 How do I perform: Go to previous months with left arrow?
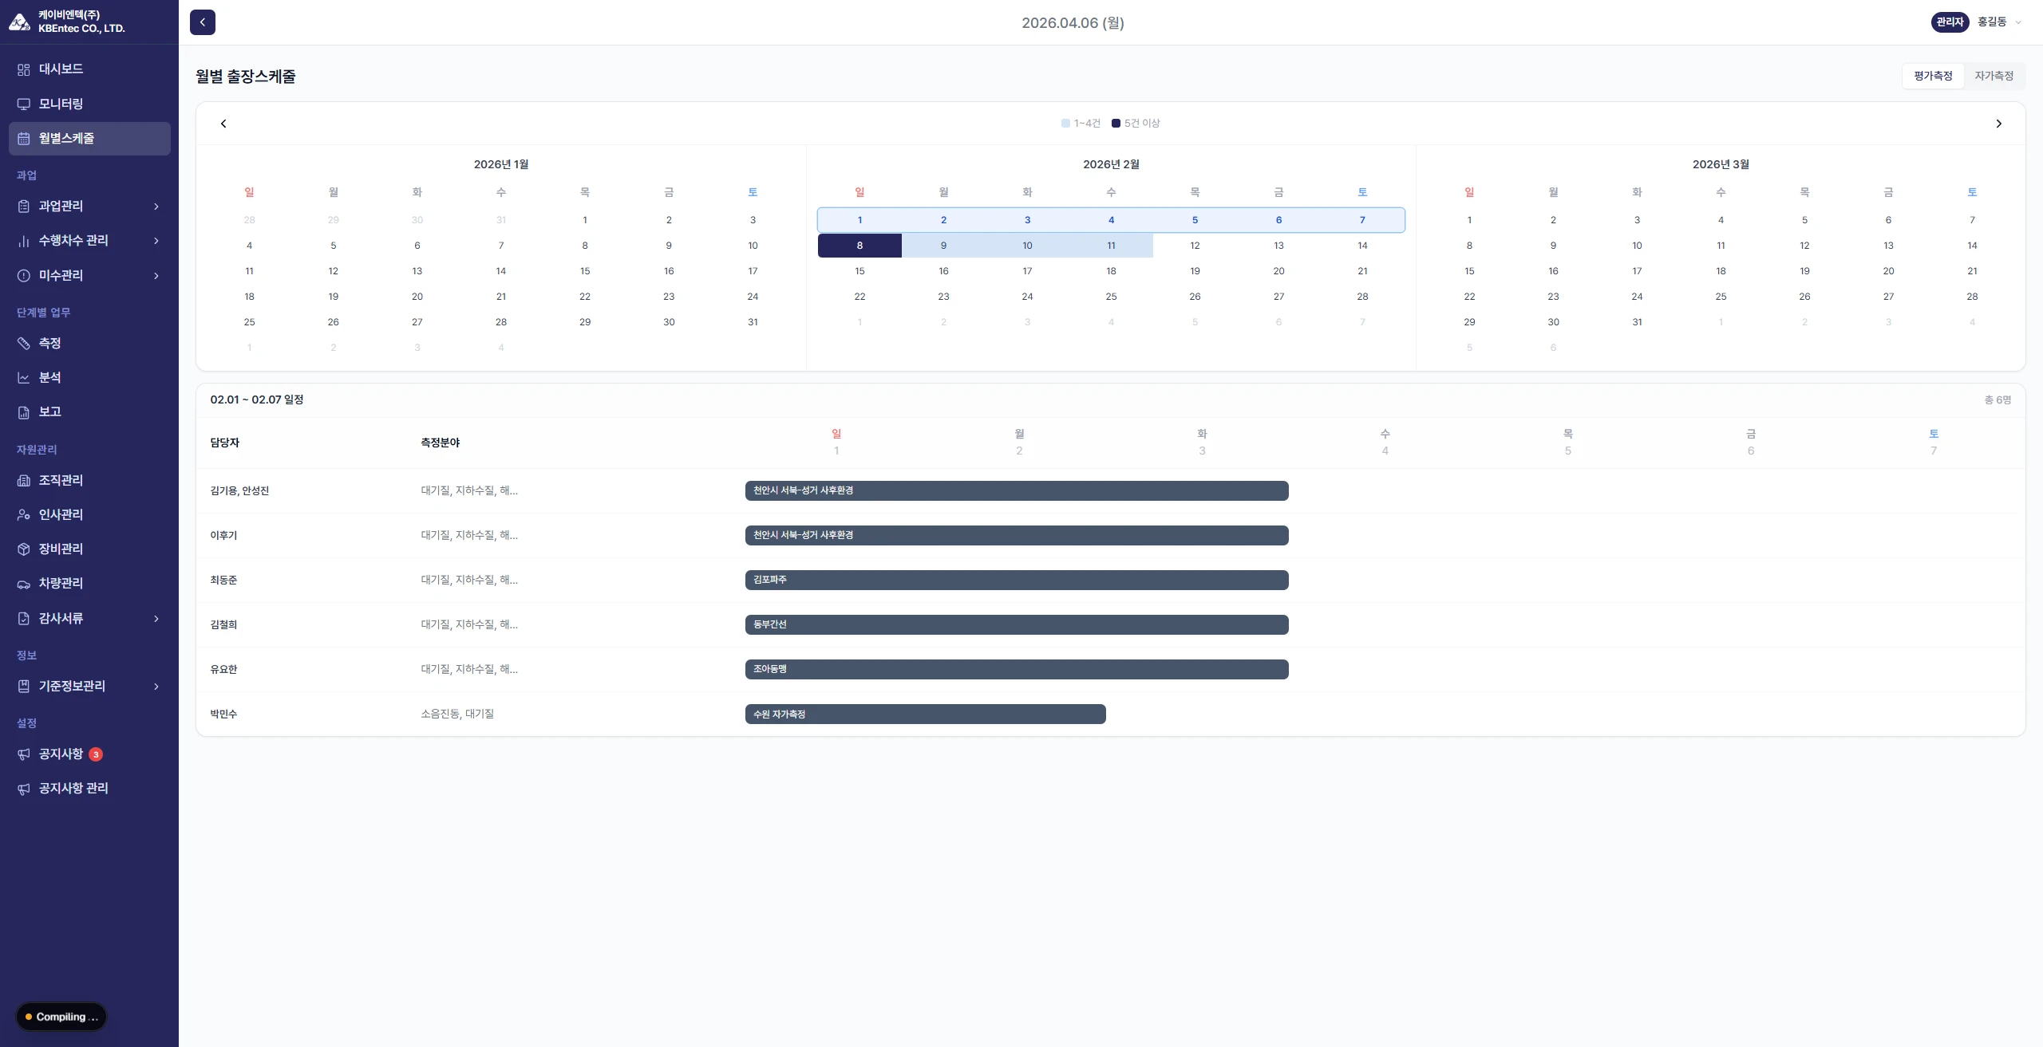(x=223, y=124)
